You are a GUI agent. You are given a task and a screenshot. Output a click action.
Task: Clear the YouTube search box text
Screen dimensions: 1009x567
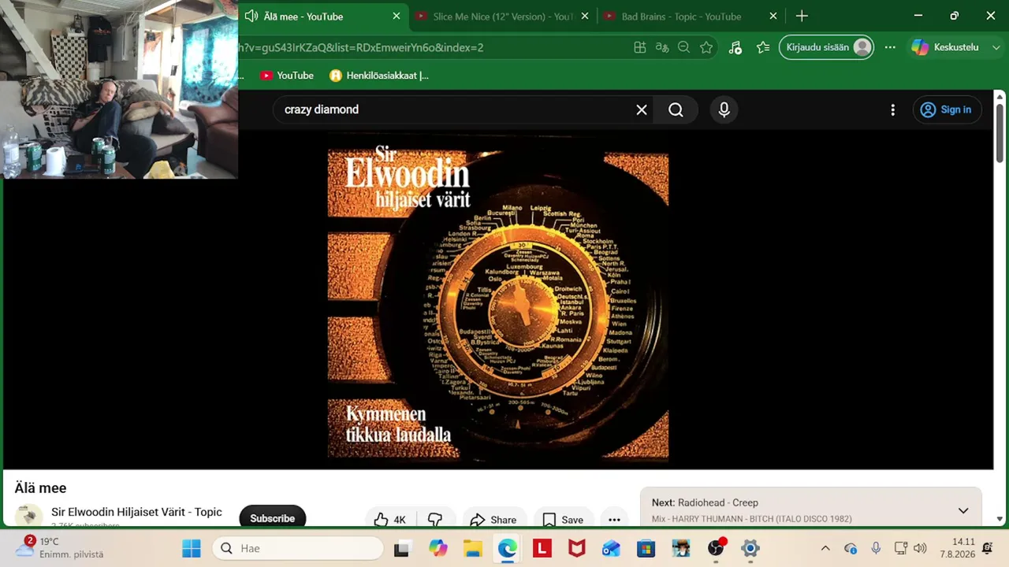click(x=642, y=109)
